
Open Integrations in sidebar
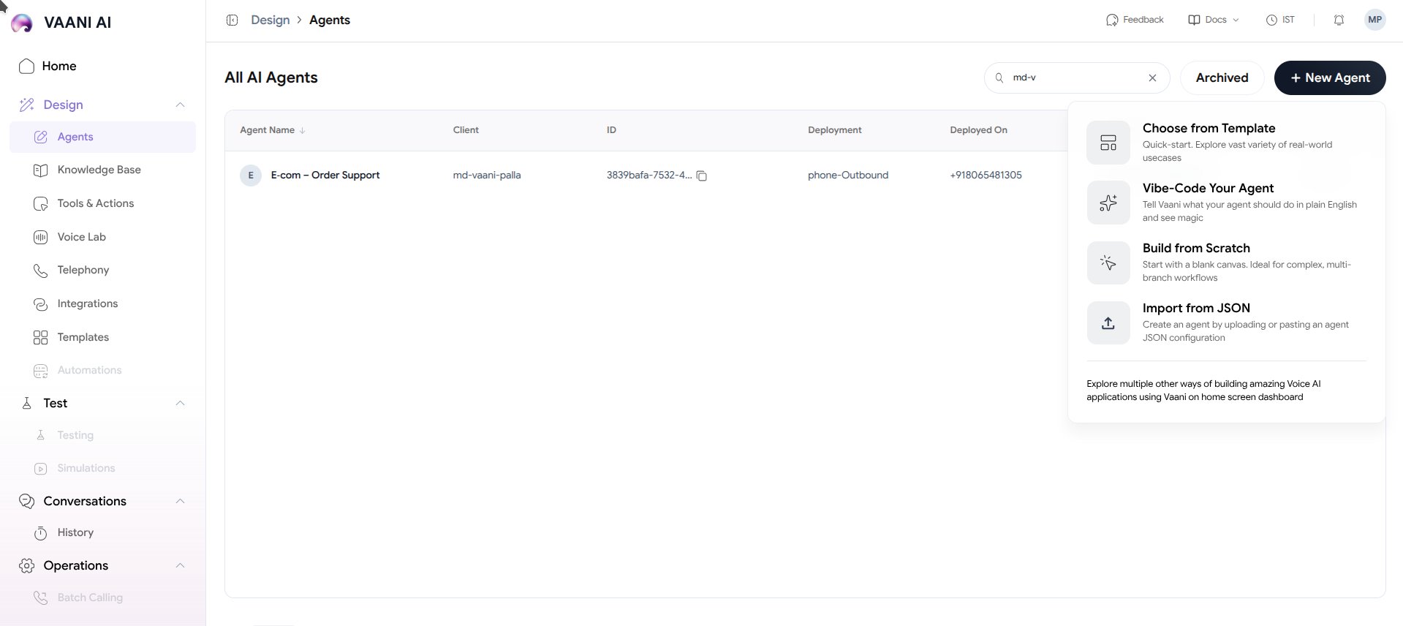[102, 303]
